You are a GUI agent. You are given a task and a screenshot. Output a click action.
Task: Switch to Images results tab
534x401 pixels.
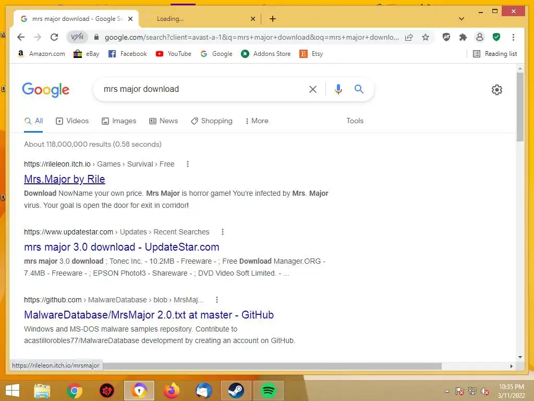[119, 121]
